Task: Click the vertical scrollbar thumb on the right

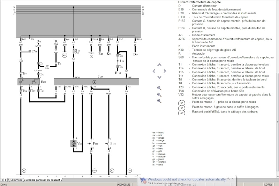Action: pos(278,122)
